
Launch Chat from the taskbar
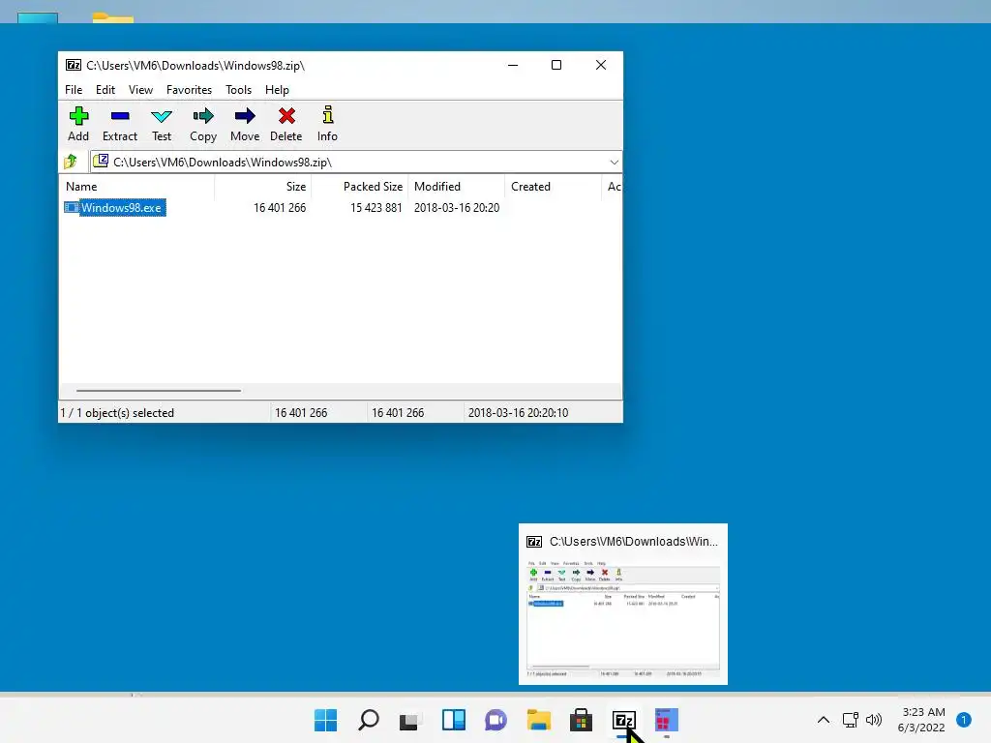point(495,720)
